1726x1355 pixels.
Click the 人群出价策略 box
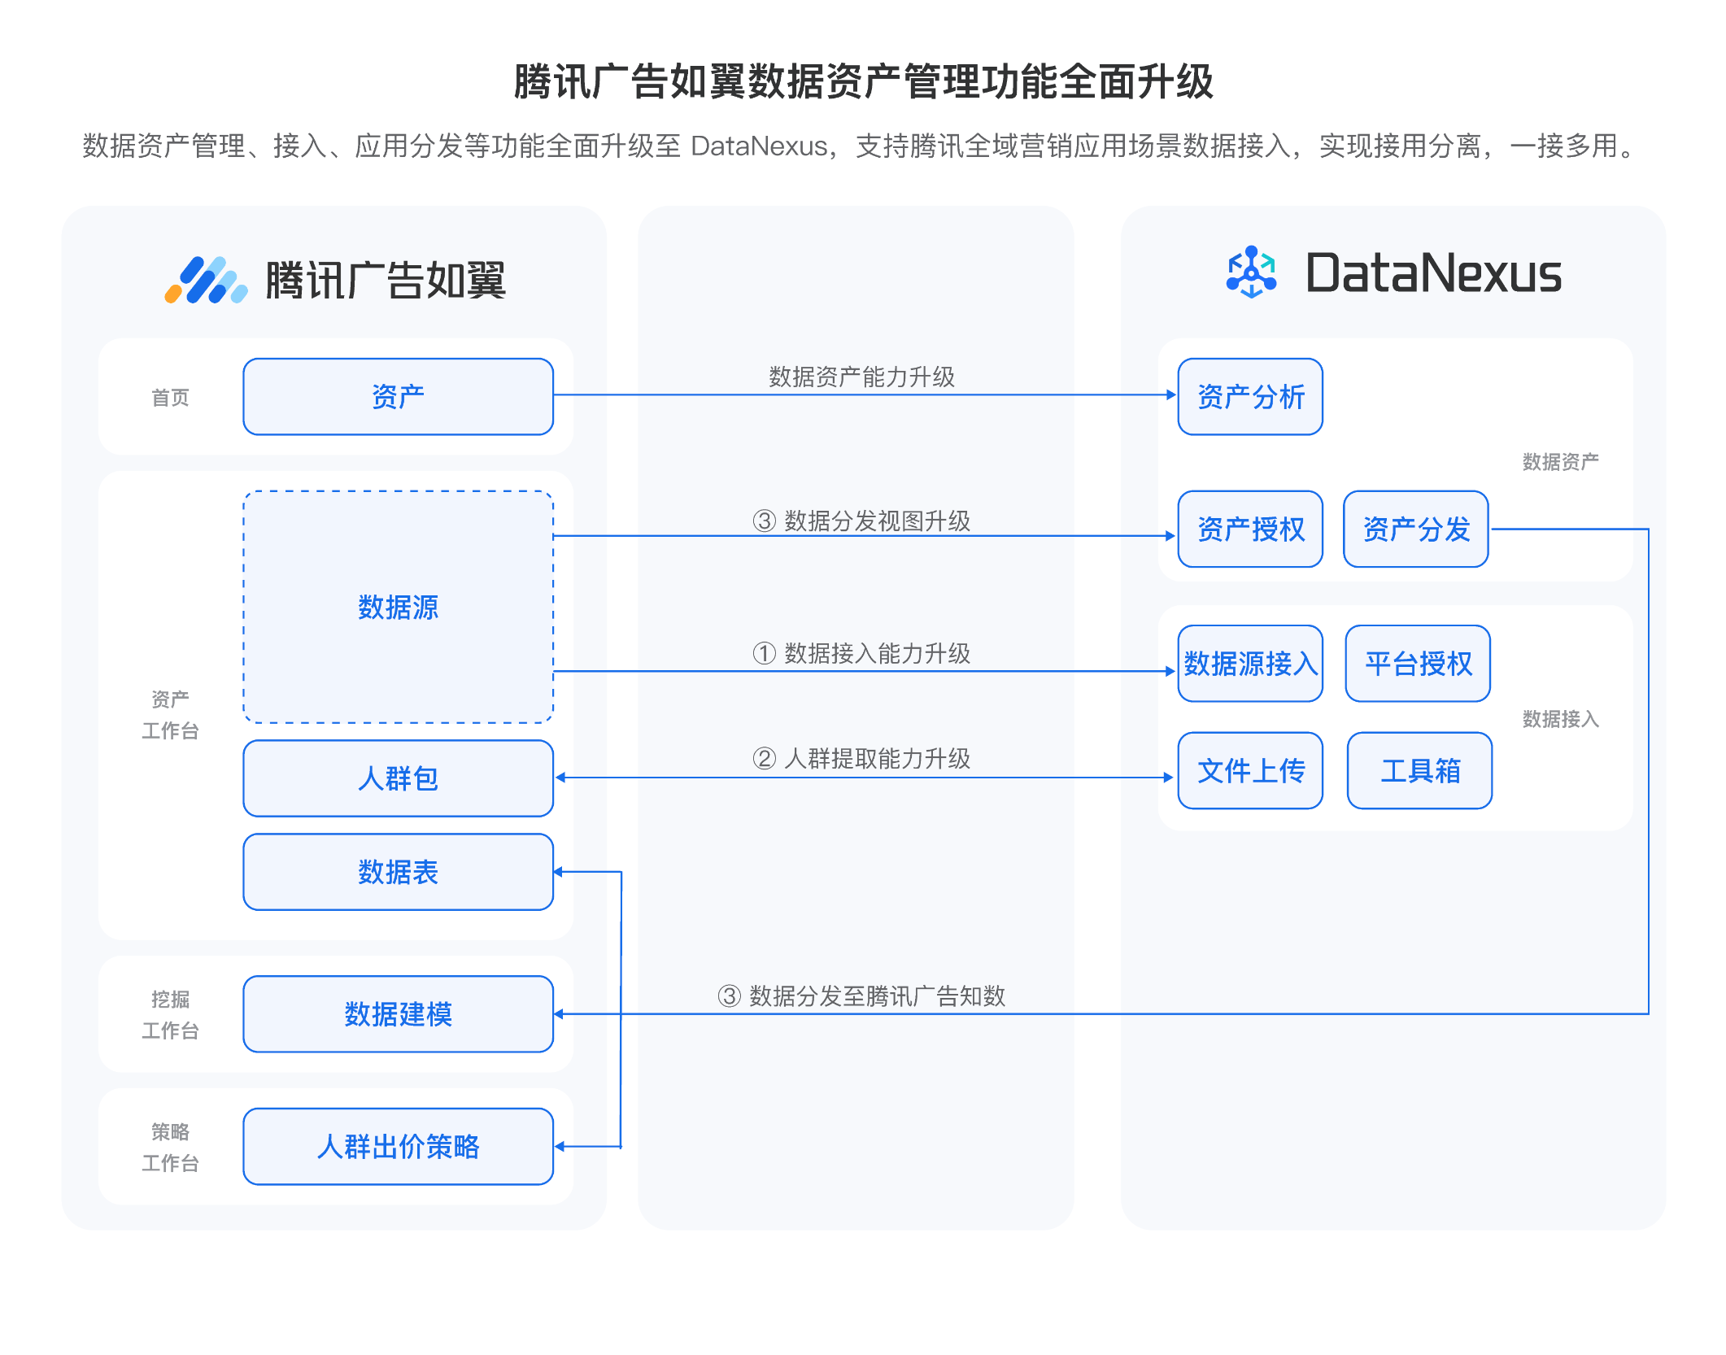click(x=398, y=1147)
